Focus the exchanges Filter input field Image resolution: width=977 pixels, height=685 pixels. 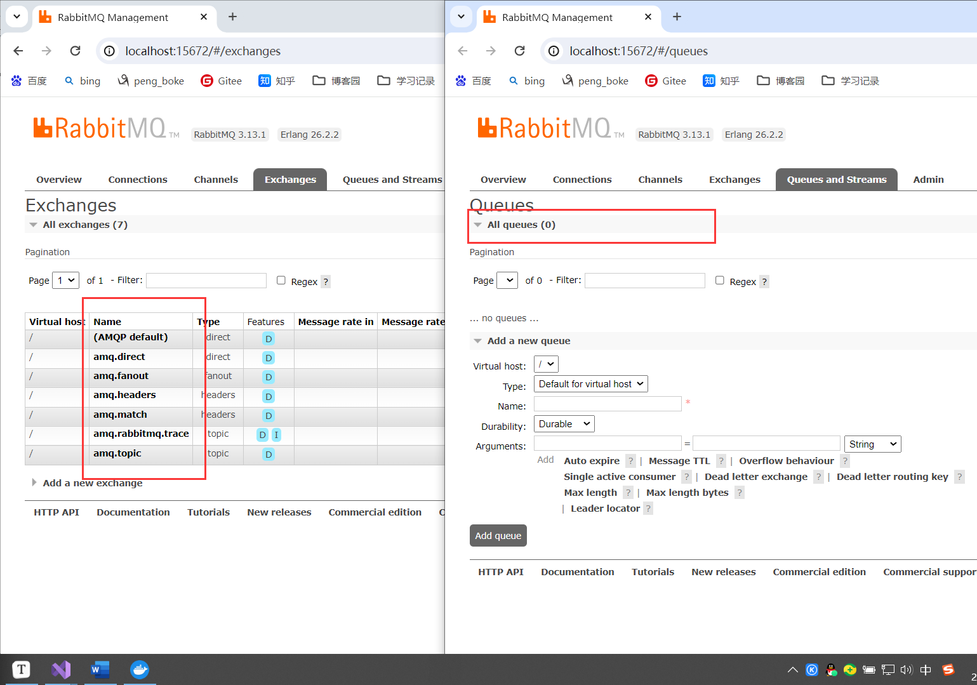[206, 281]
